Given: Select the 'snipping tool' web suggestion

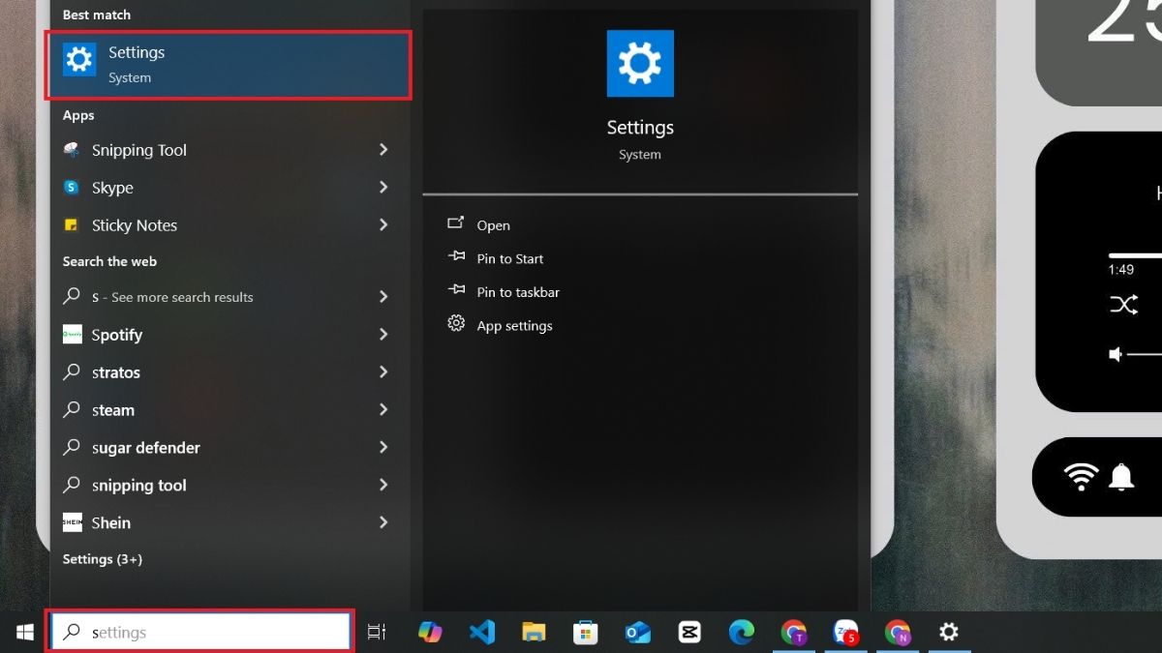Looking at the screenshot, I should tap(138, 486).
